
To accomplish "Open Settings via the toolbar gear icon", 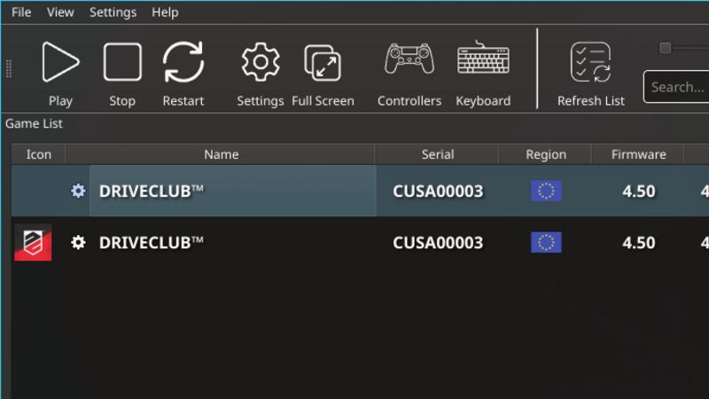I will (260, 63).
